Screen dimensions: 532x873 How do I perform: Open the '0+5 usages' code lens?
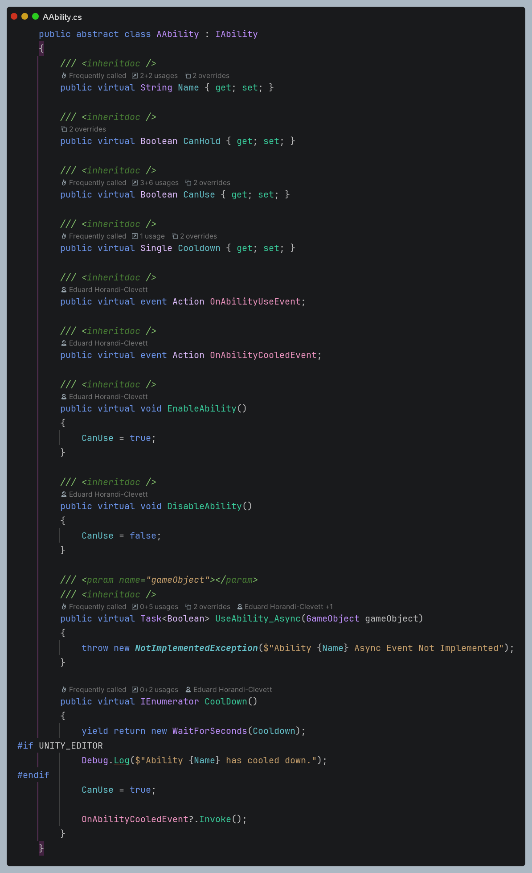(159, 607)
